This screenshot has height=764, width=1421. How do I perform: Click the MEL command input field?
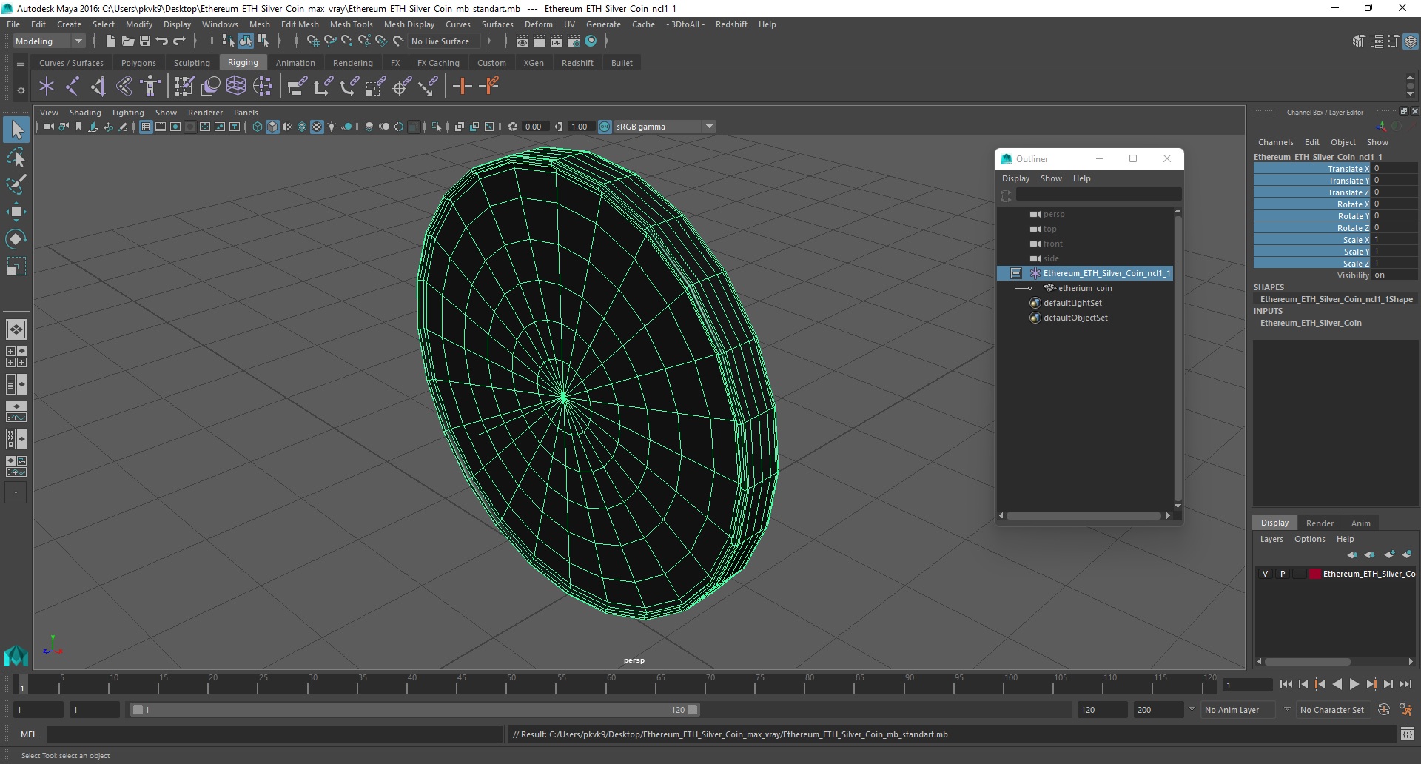274,734
